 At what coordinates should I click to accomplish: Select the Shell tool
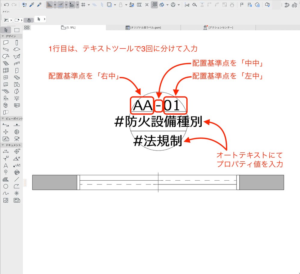point(17,56)
